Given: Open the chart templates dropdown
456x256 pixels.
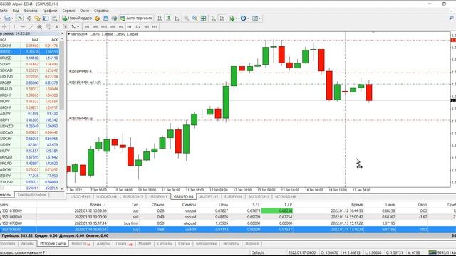Looking at the screenshot, I should coord(256,18).
